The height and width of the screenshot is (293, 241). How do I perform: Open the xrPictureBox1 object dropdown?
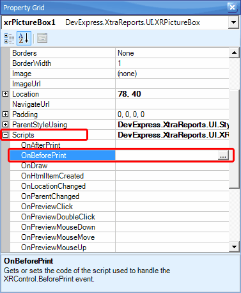[x=233, y=22]
